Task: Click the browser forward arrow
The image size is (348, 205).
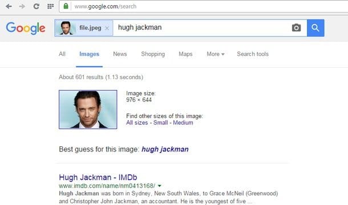Action: tap(22, 6)
